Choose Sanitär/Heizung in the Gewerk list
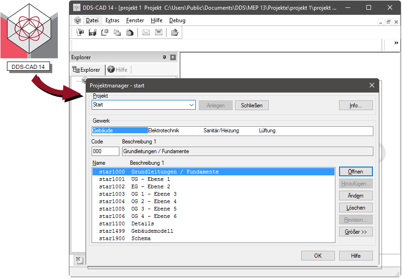 point(221,131)
